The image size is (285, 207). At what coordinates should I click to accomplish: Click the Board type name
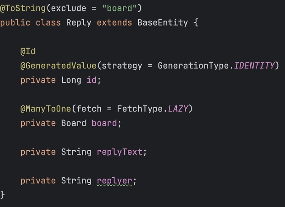pyautogui.click(x=74, y=123)
